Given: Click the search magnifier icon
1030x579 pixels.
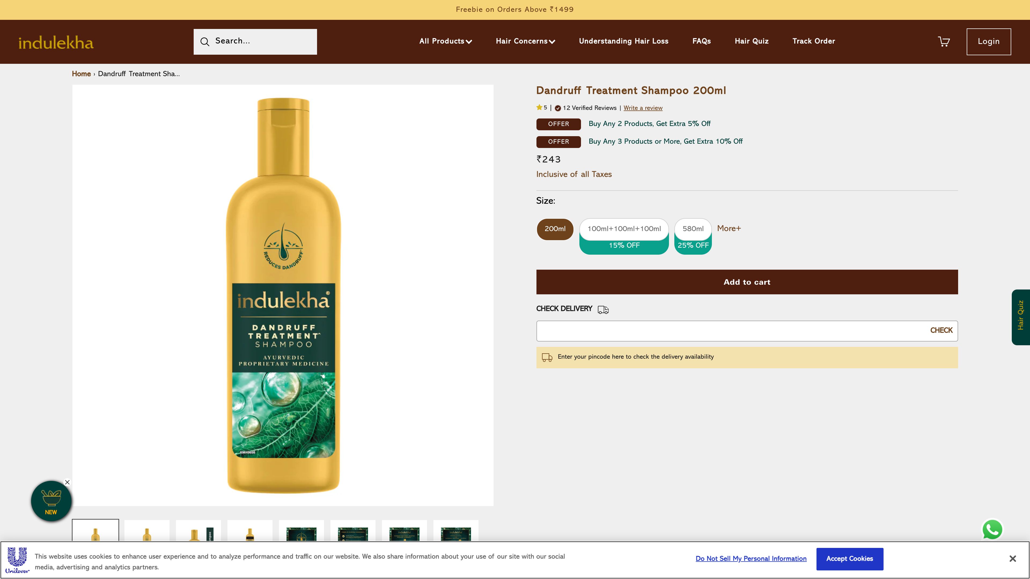Looking at the screenshot, I should [x=205, y=41].
